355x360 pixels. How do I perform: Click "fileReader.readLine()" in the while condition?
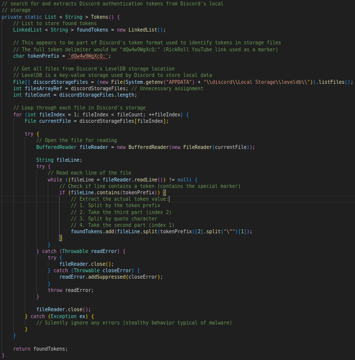point(133,180)
